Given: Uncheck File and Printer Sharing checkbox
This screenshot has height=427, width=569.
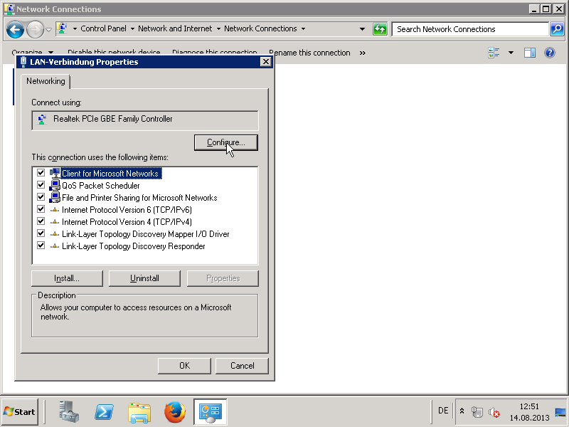Looking at the screenshot, I should pyautogui.click(x=41, y=197).
